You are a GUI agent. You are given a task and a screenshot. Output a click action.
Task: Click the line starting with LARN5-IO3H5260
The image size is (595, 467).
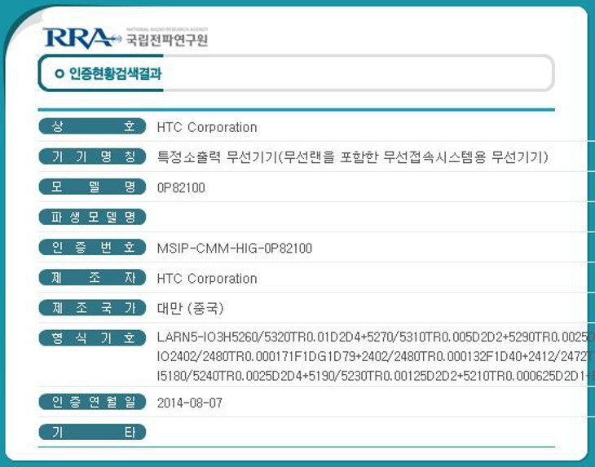pos(376,337)
